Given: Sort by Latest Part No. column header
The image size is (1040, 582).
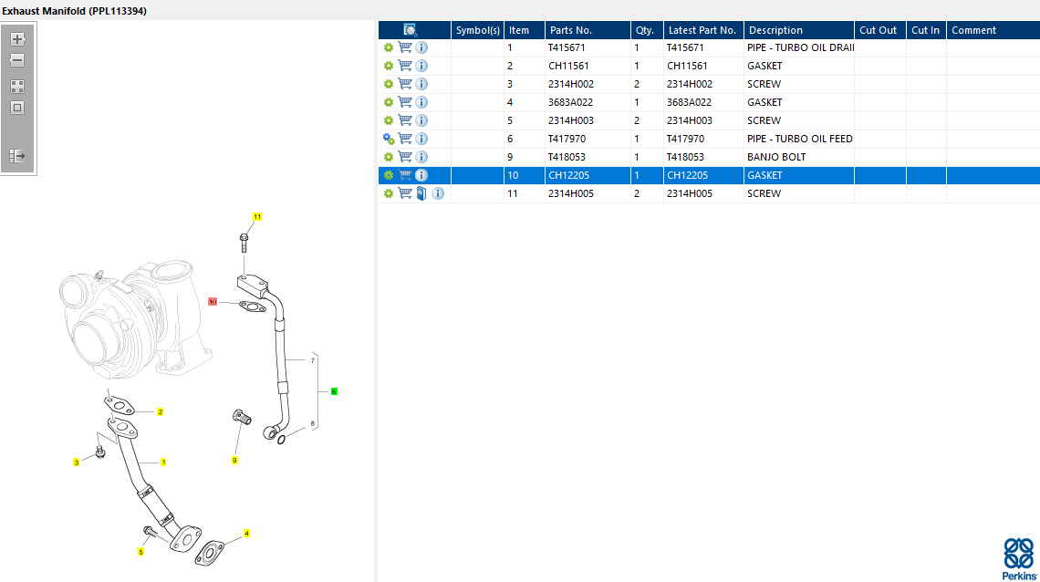Looking at the screenshot, I should click(x=703, y=30).
